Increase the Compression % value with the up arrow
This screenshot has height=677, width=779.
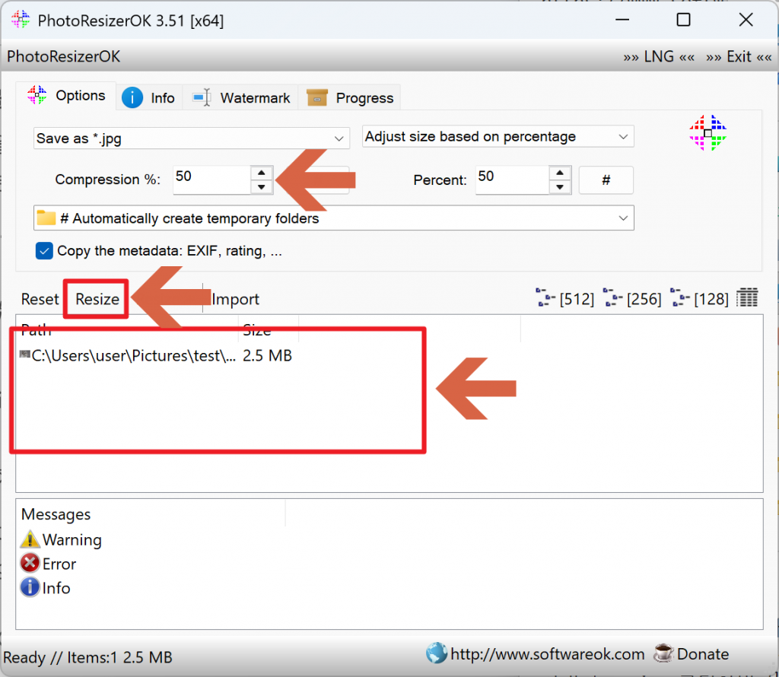coord(262,173)
